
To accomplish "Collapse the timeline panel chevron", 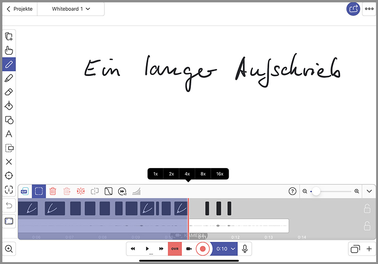I will [x=369, y=191].
